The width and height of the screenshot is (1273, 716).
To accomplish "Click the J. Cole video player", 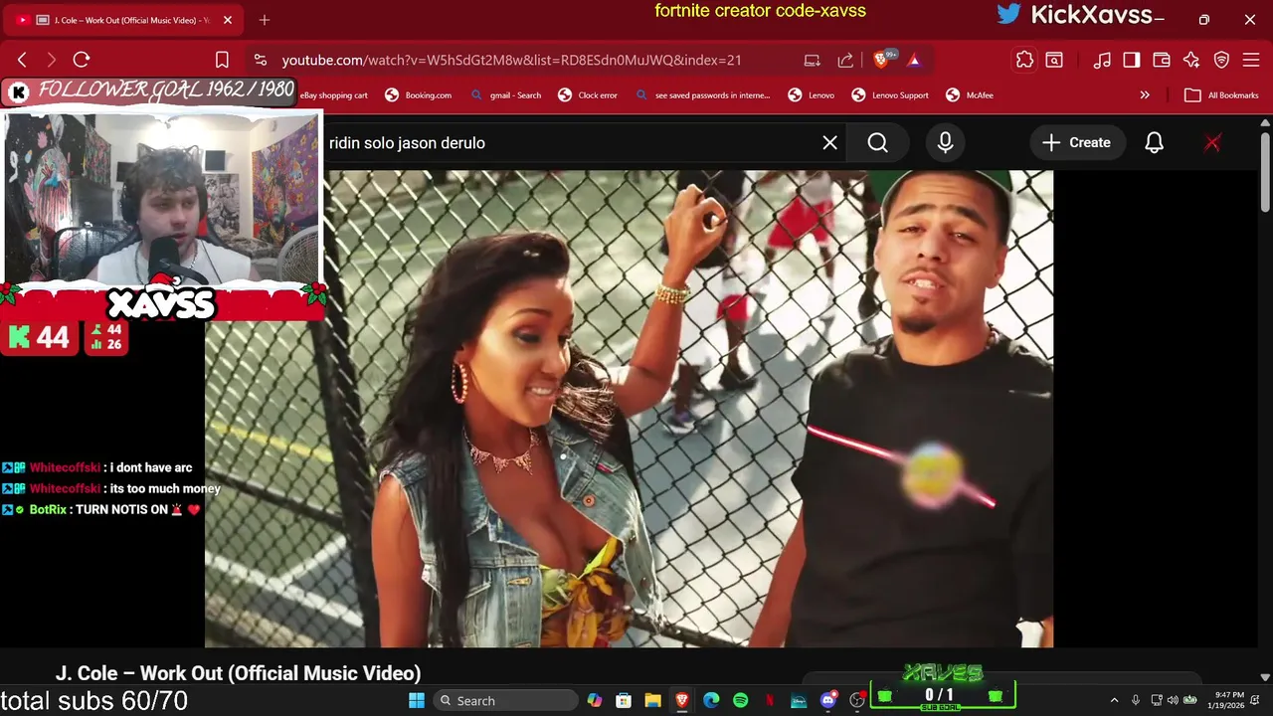I will [629, 408].
